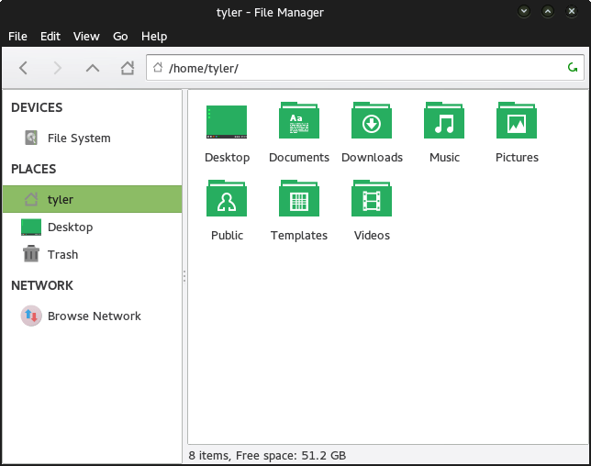Select the Browse Network label
The image size is (591, 466).
click(x=95, y=316)
